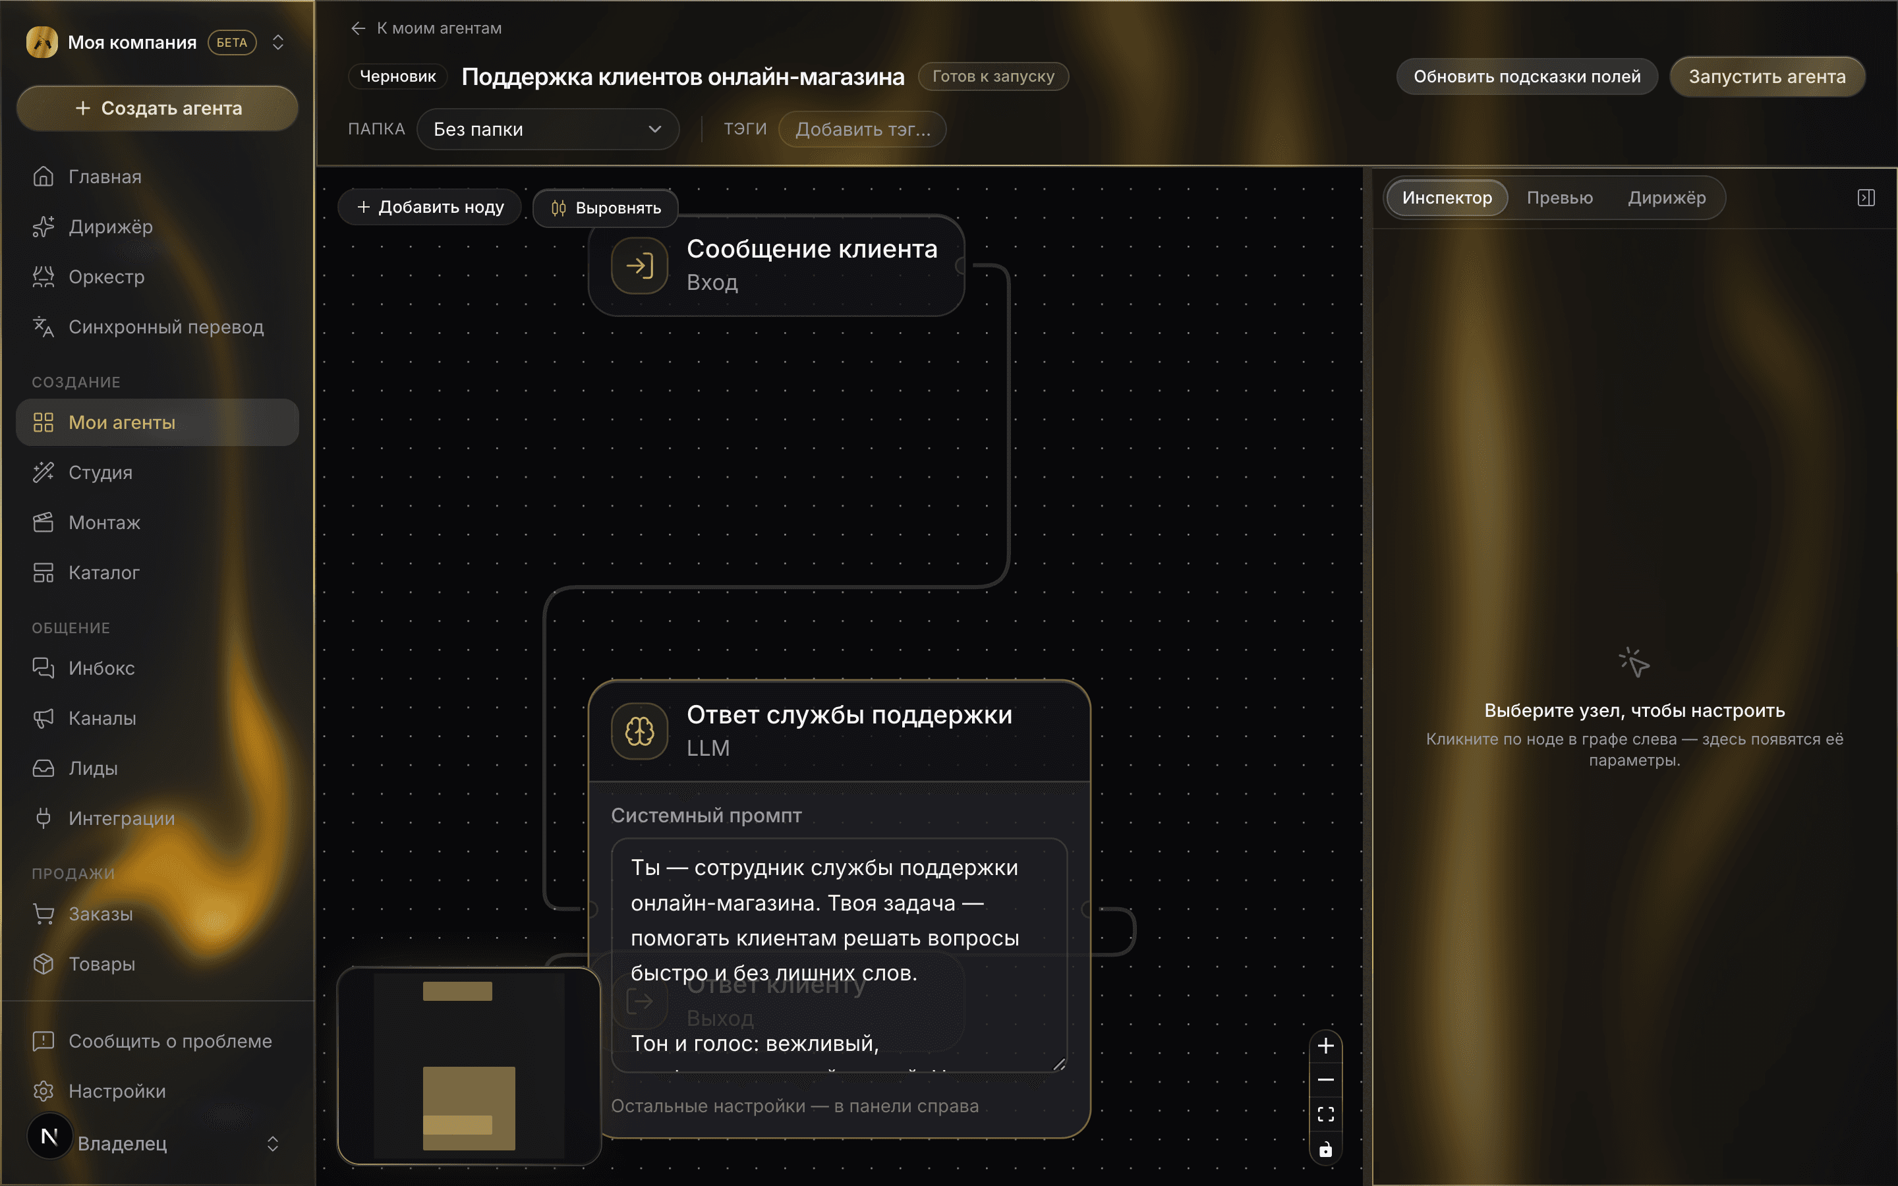Zoom out the canvas with minus
1898x1186 pixels.
[1325, 1080]
